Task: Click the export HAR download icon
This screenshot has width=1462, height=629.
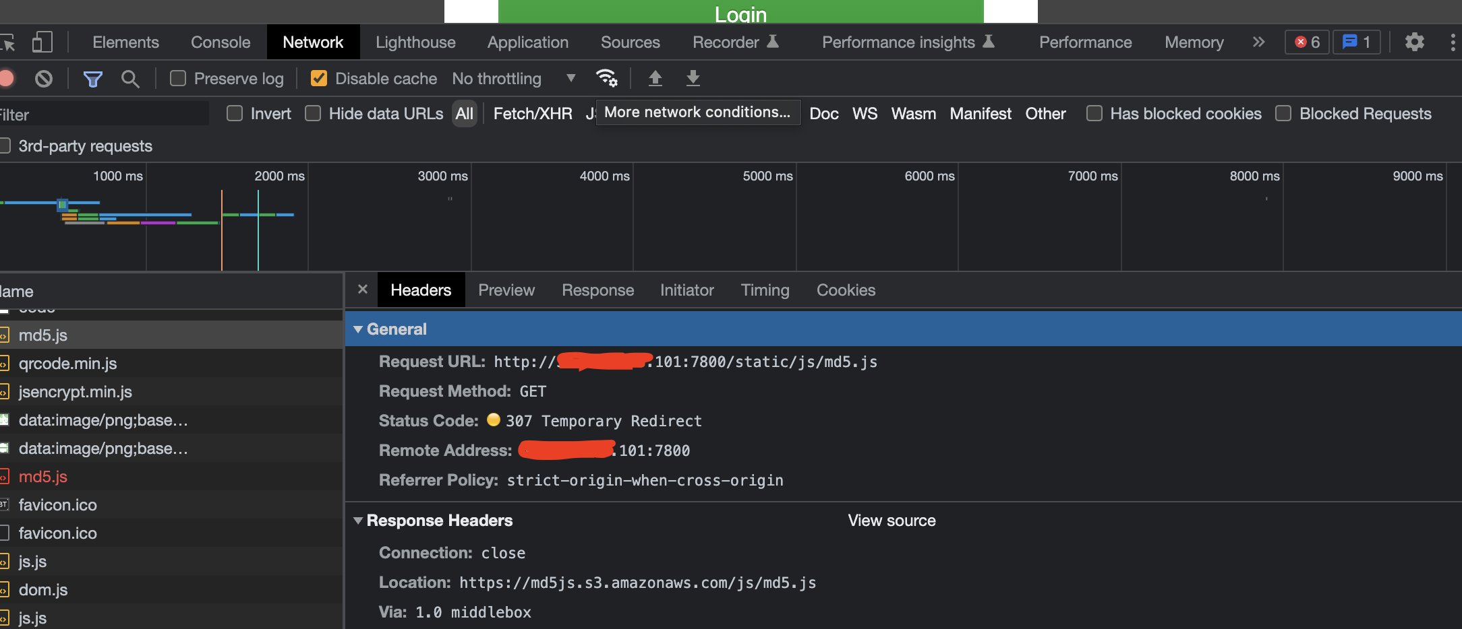Action: [693, 78]
